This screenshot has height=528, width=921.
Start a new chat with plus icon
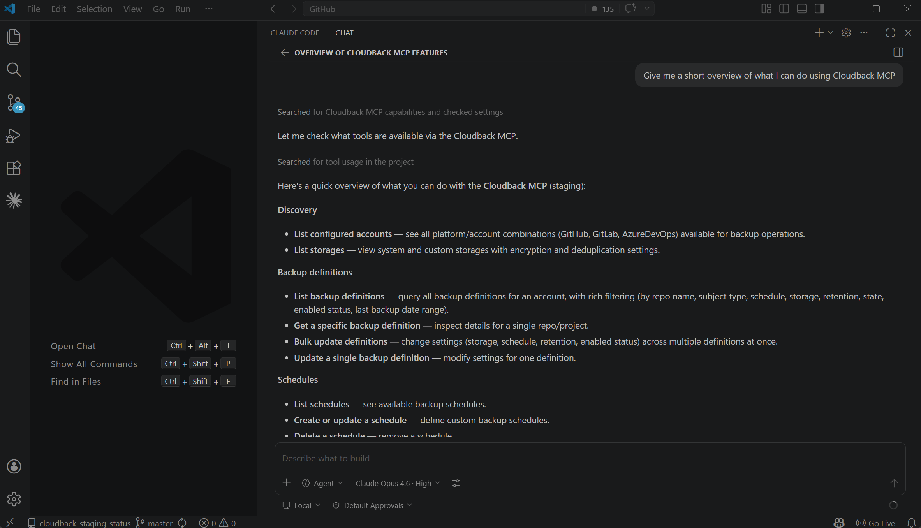(819, 33)
